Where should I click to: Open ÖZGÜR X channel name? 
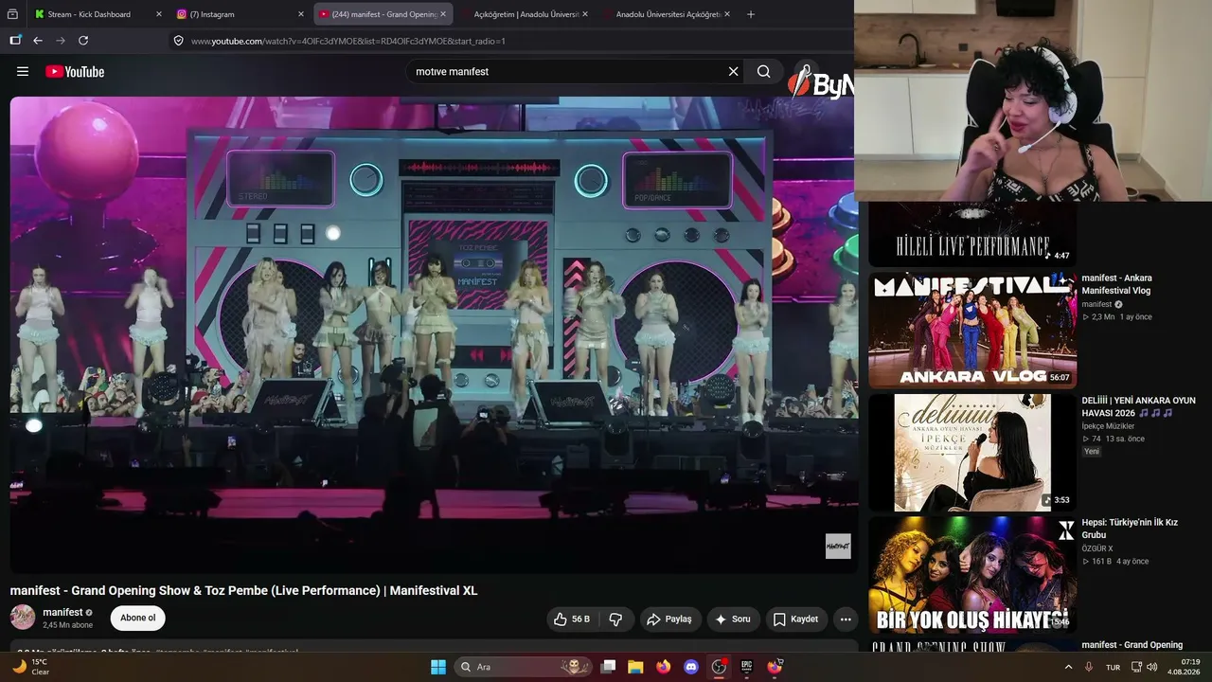click(x=1097, y=548)
